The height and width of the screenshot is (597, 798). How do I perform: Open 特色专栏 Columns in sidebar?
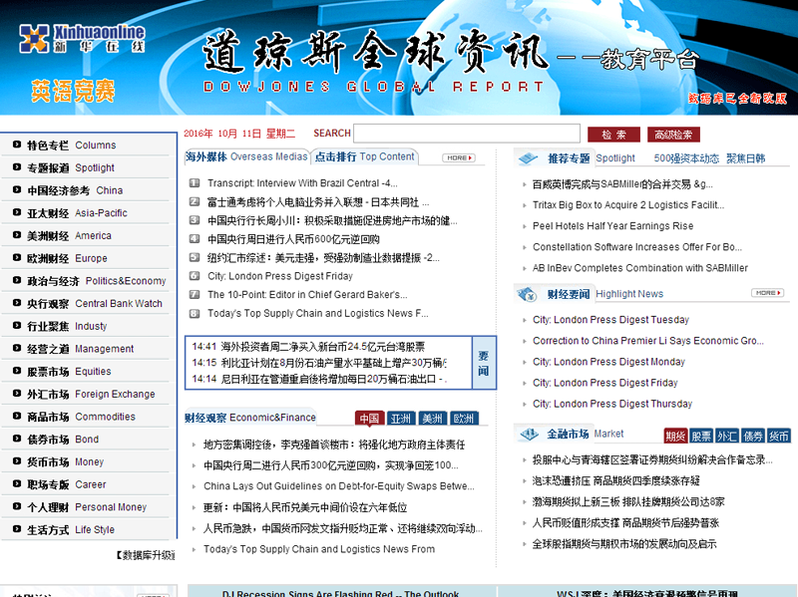71,146
